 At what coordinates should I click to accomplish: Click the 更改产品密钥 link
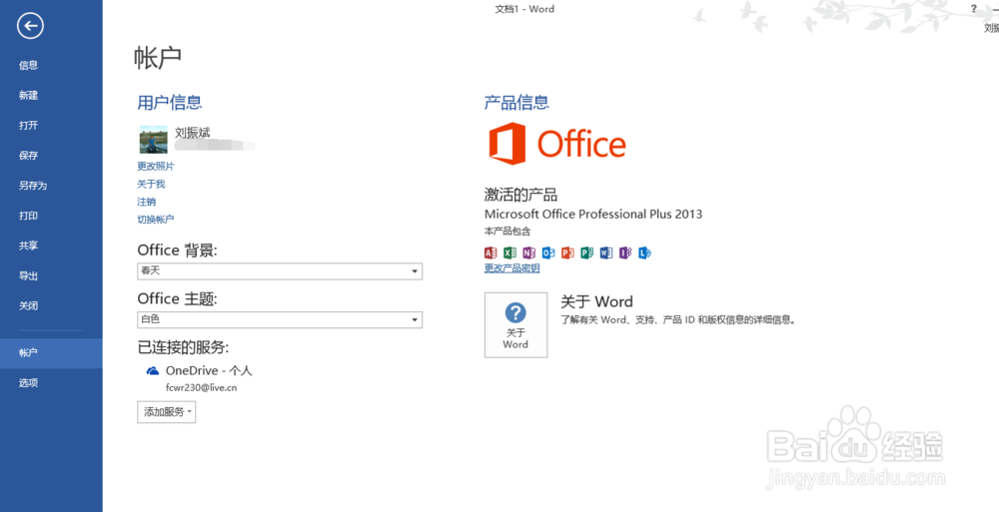coord(511,268)
